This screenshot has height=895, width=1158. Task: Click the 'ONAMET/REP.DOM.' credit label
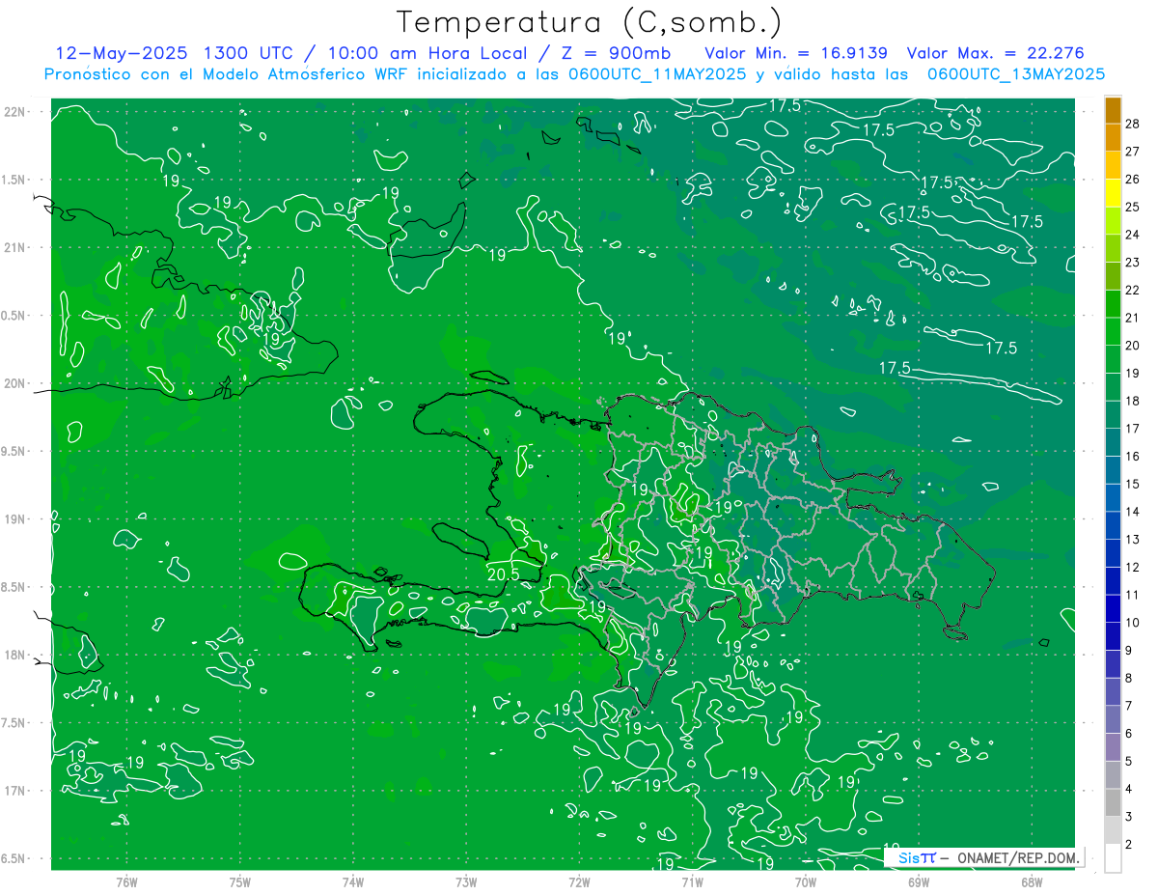pos(1017,857)
